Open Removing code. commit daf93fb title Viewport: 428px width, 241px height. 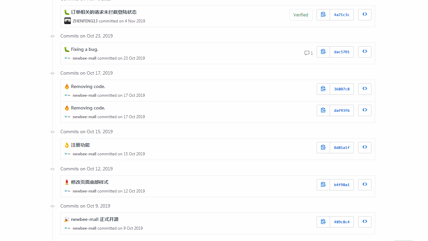coord(88,108)
